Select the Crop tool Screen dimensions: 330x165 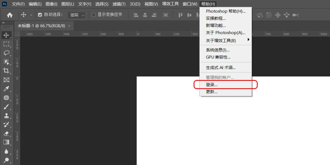pyautogui.click(x=6, y=71)
